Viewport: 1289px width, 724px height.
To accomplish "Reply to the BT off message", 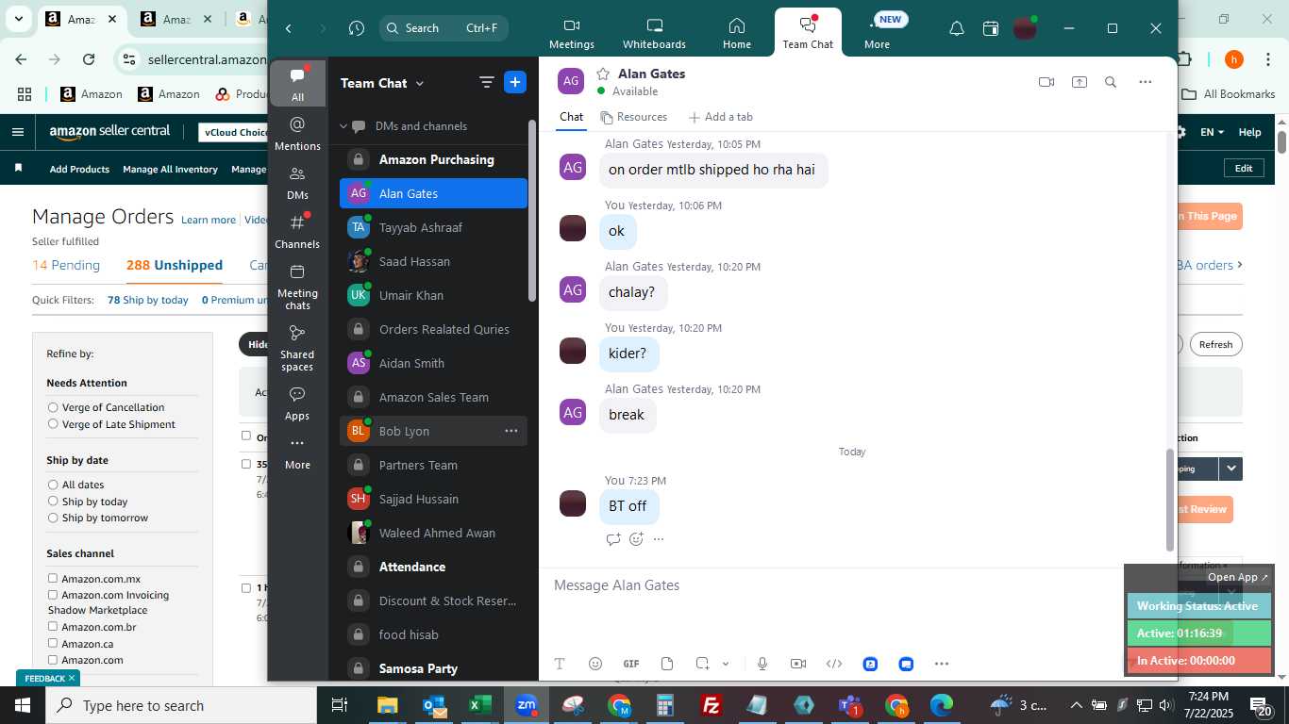I will pyautogui.click(x=613, y=539).
